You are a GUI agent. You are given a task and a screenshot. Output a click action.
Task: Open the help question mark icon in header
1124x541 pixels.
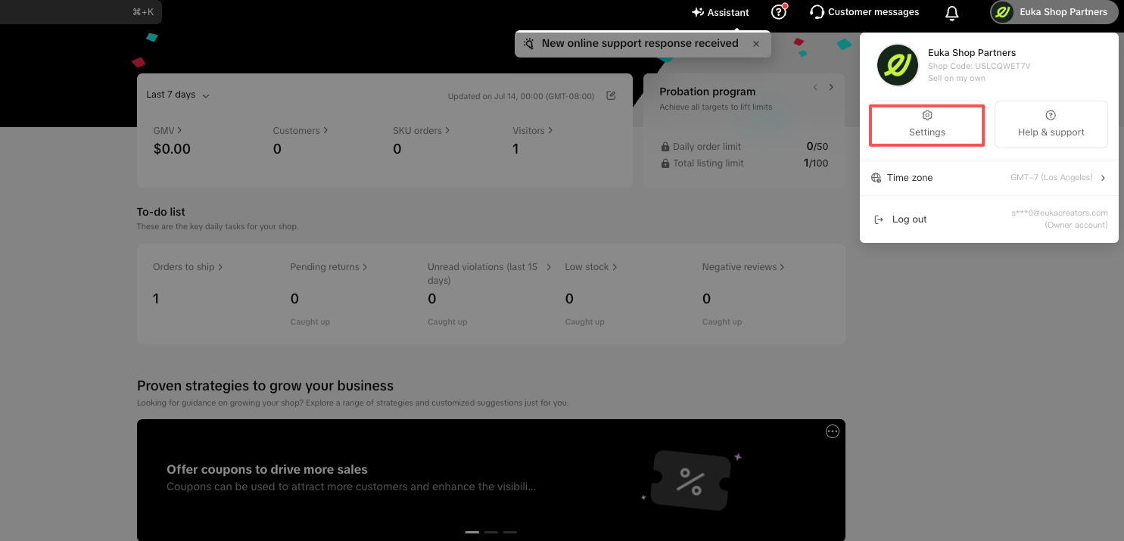coord(778,12)
